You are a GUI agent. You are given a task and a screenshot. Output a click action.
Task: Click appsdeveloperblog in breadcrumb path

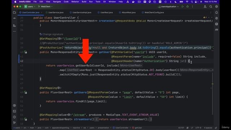(61, 128)
